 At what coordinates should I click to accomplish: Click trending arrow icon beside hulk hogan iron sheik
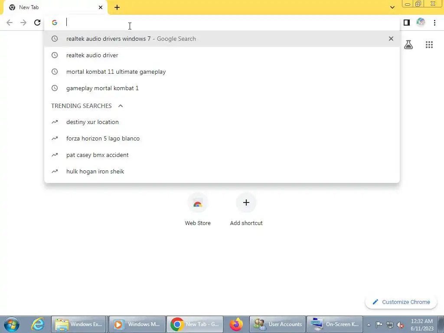pos(55,171)
